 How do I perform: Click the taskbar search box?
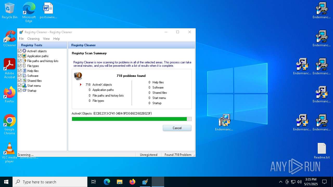[50, 182]
